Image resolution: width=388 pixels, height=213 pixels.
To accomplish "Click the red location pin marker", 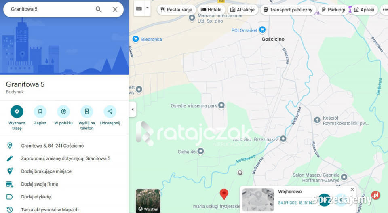I will click(224, 194).
